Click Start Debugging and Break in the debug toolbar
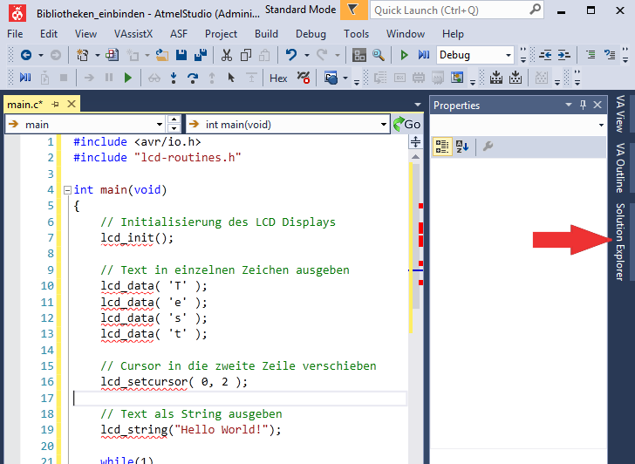This screenshot has height=464, width=635. click(x=25, y=78)
